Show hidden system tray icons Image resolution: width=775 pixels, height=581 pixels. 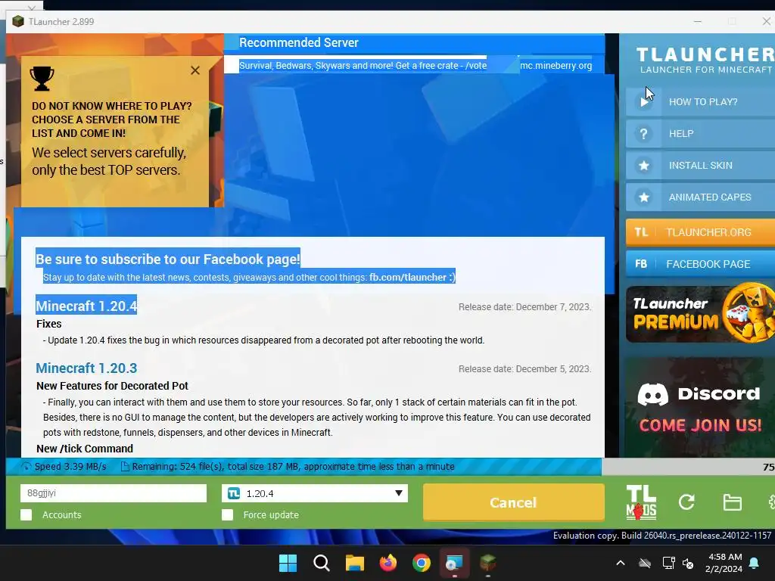pyautogui.click(x=621, y=563)
